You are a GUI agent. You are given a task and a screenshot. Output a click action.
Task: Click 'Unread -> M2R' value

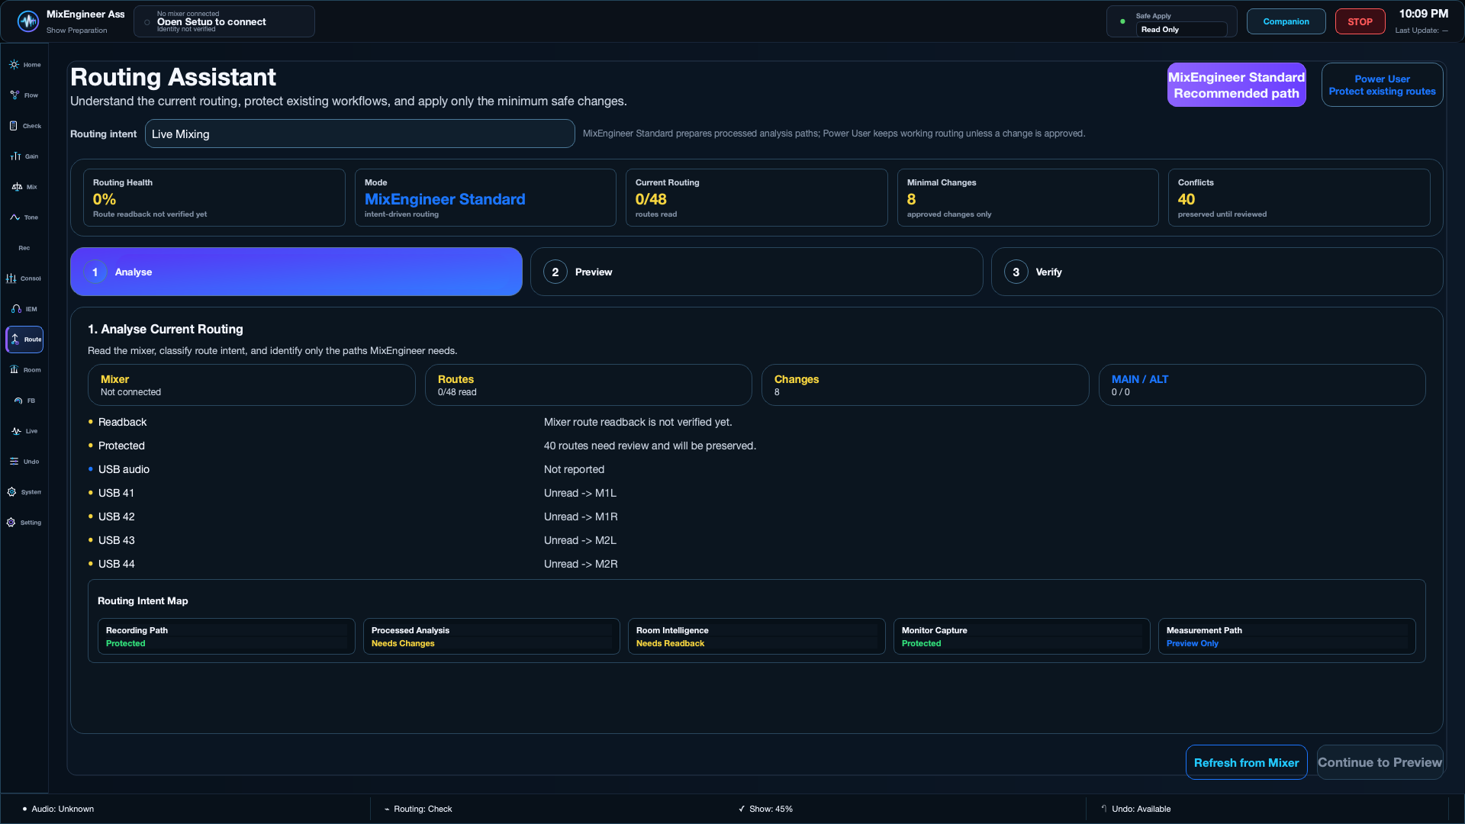581,564
